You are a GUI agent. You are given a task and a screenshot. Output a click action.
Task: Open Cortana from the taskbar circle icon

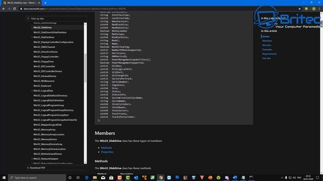(70, 177)
